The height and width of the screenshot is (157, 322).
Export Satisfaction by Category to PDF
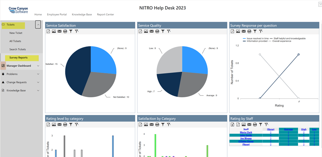tap(140, 125)
